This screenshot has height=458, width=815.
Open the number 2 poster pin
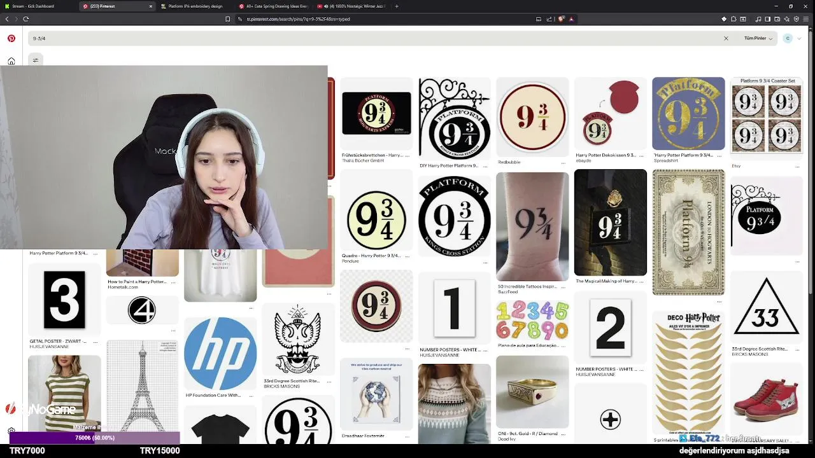click(x=610, y=328)
